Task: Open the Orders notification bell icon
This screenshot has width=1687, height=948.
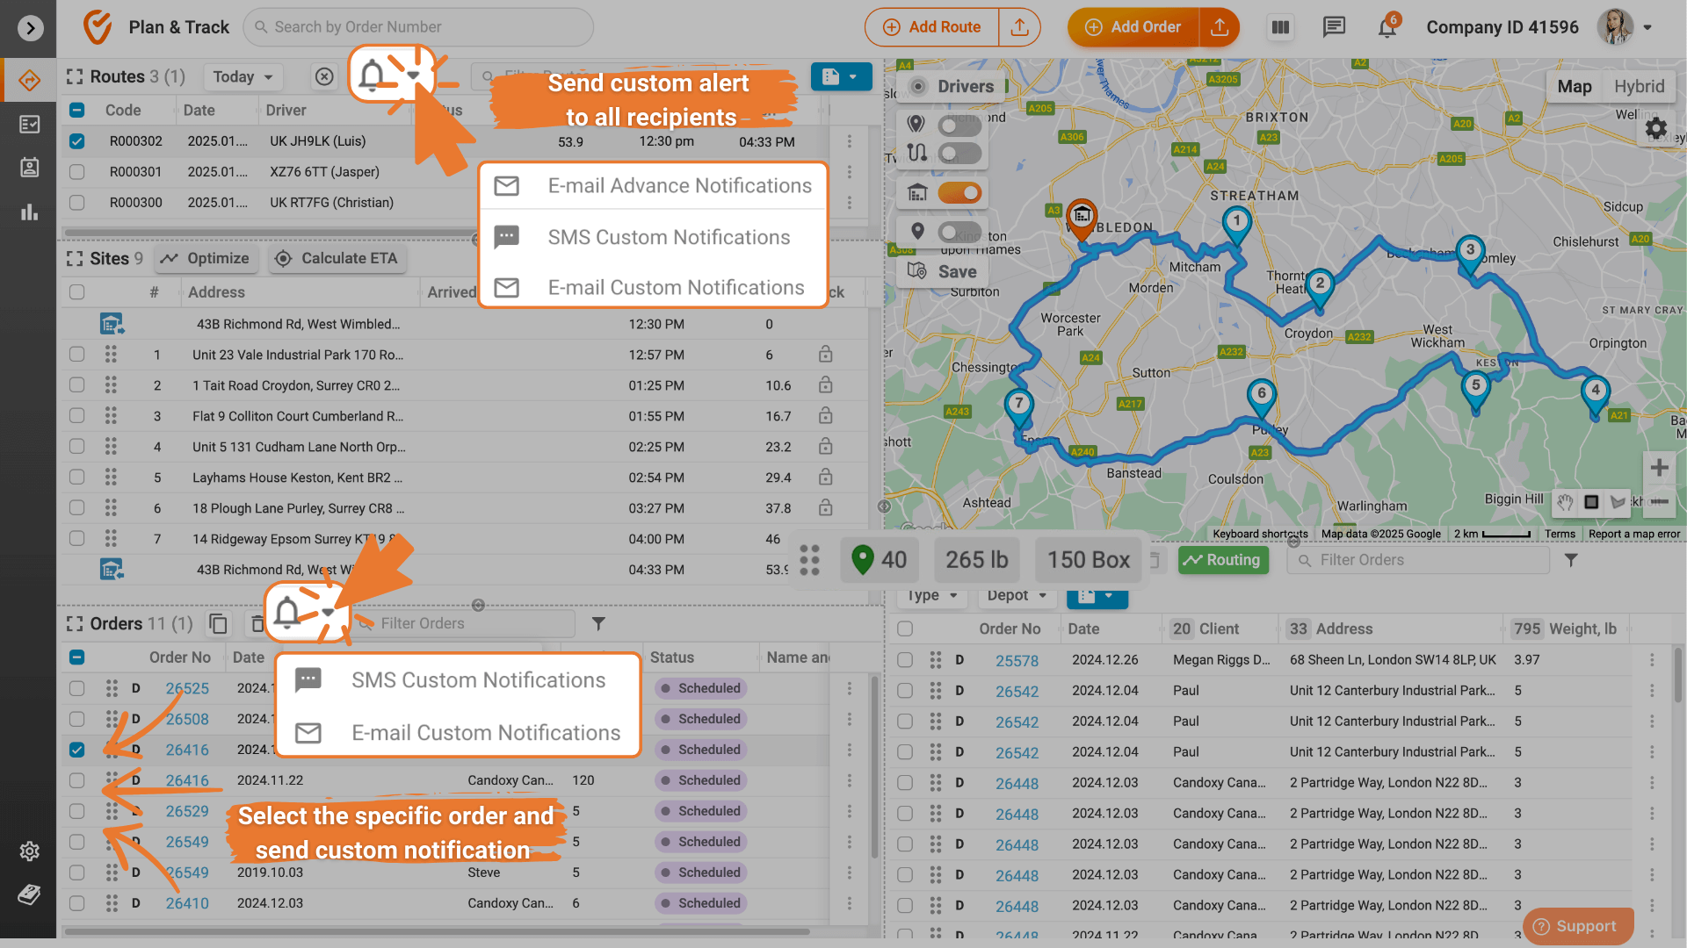Action: point(286,612)
